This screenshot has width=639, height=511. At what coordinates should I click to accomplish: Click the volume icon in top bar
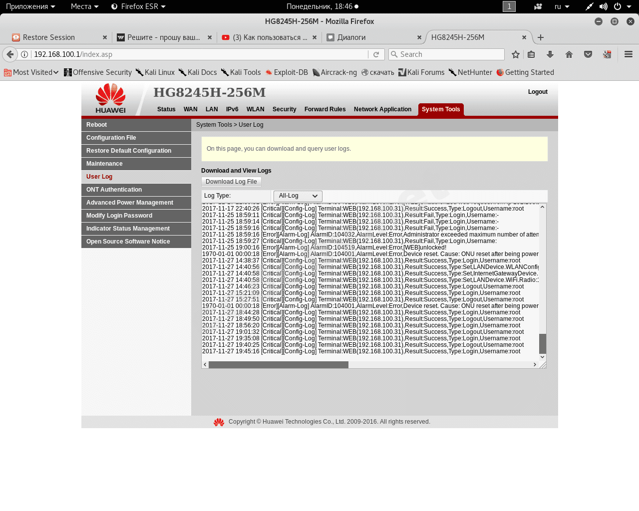point(604,6)
